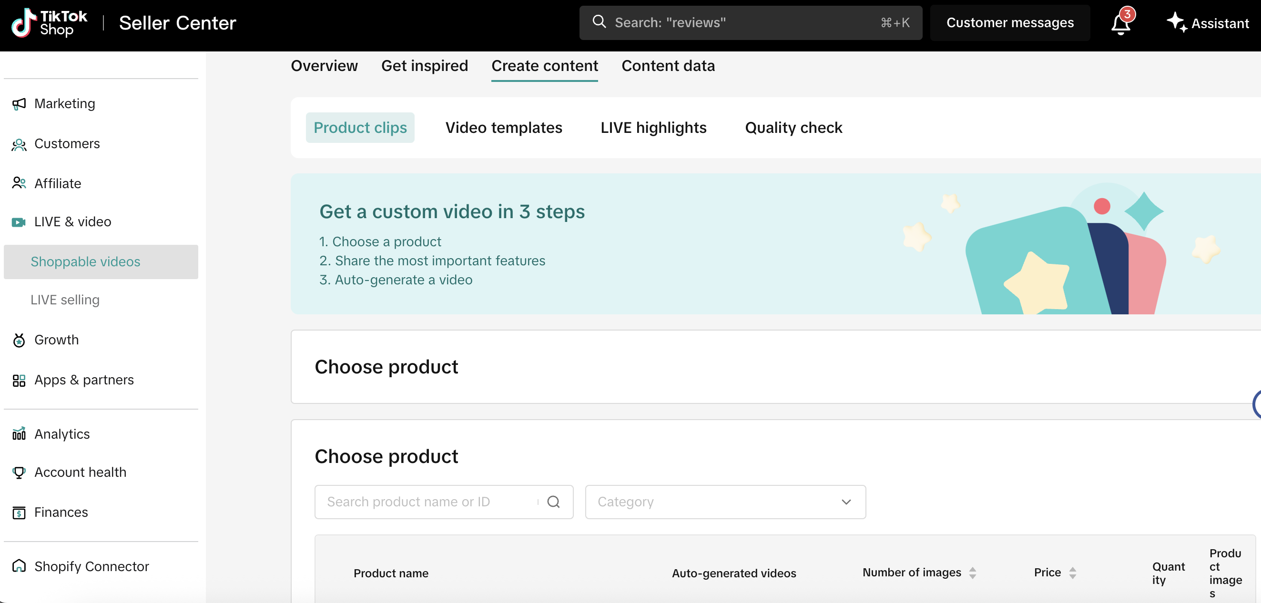Click the Shopify Connector icon
Viewport: 1261px width, 603px height.
pos(19,566)
